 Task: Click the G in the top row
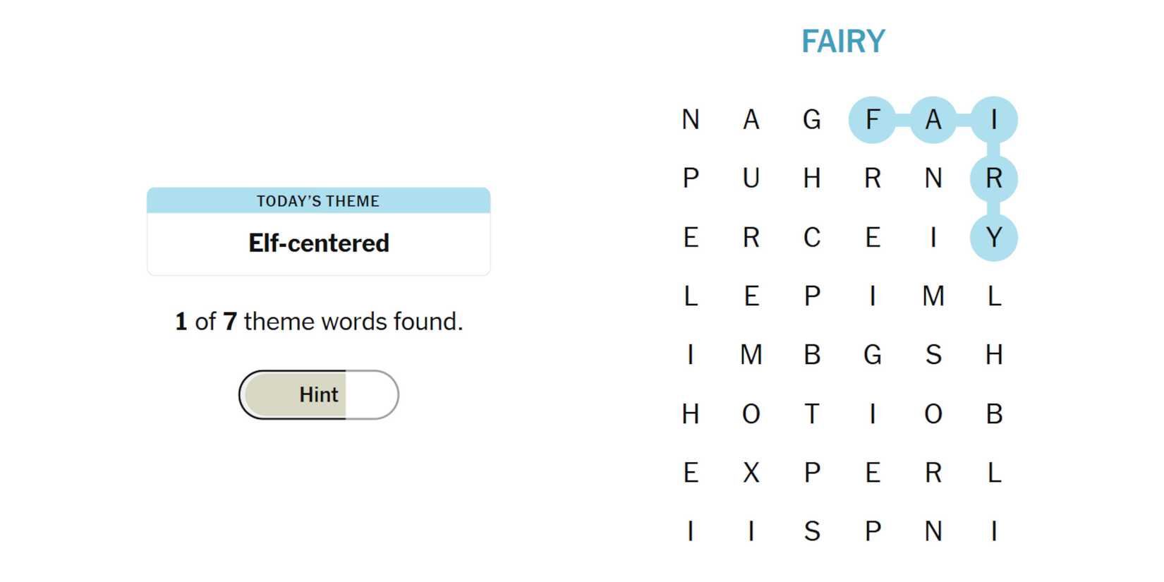[812, 120]
